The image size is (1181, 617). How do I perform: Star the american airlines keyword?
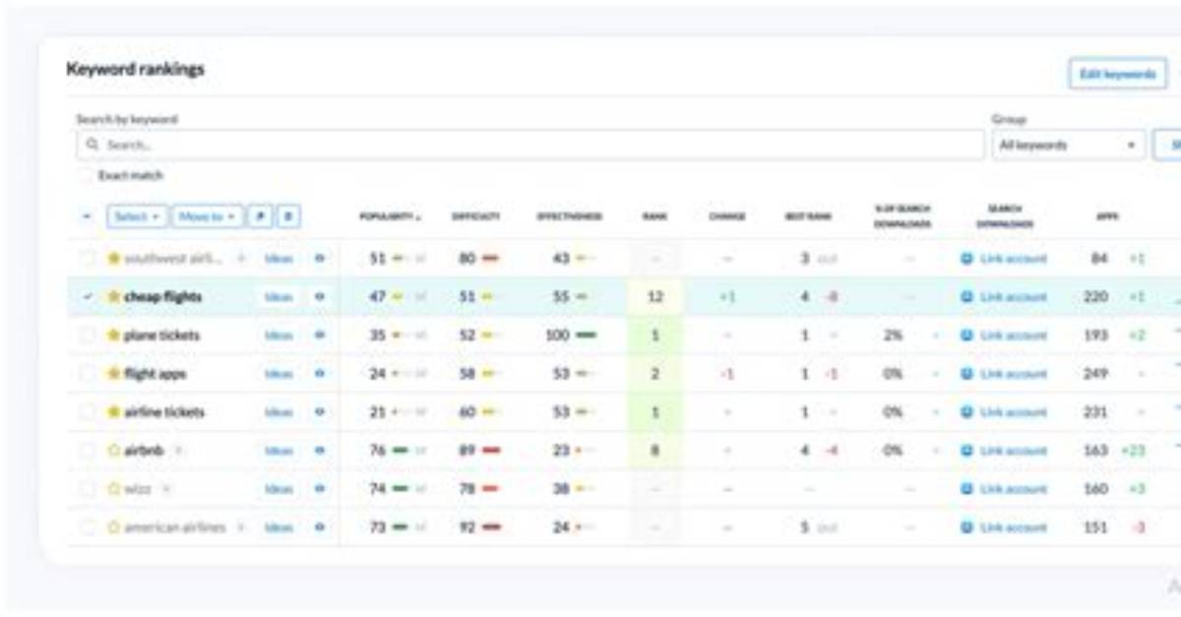click(113, 527)
